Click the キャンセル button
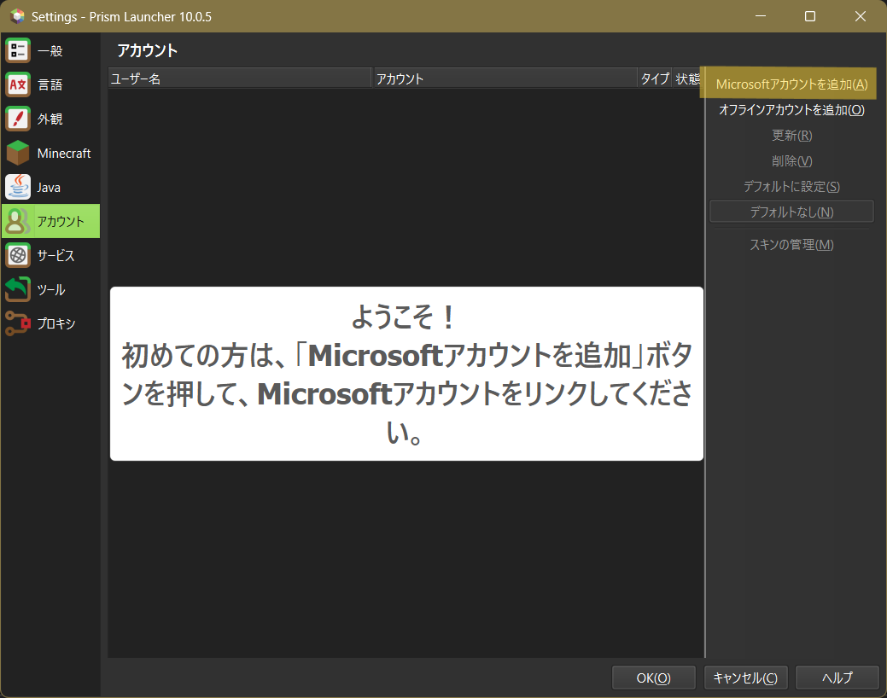This screenshot has height=698, width=887. pyautogui.click(x=745, y=678)
